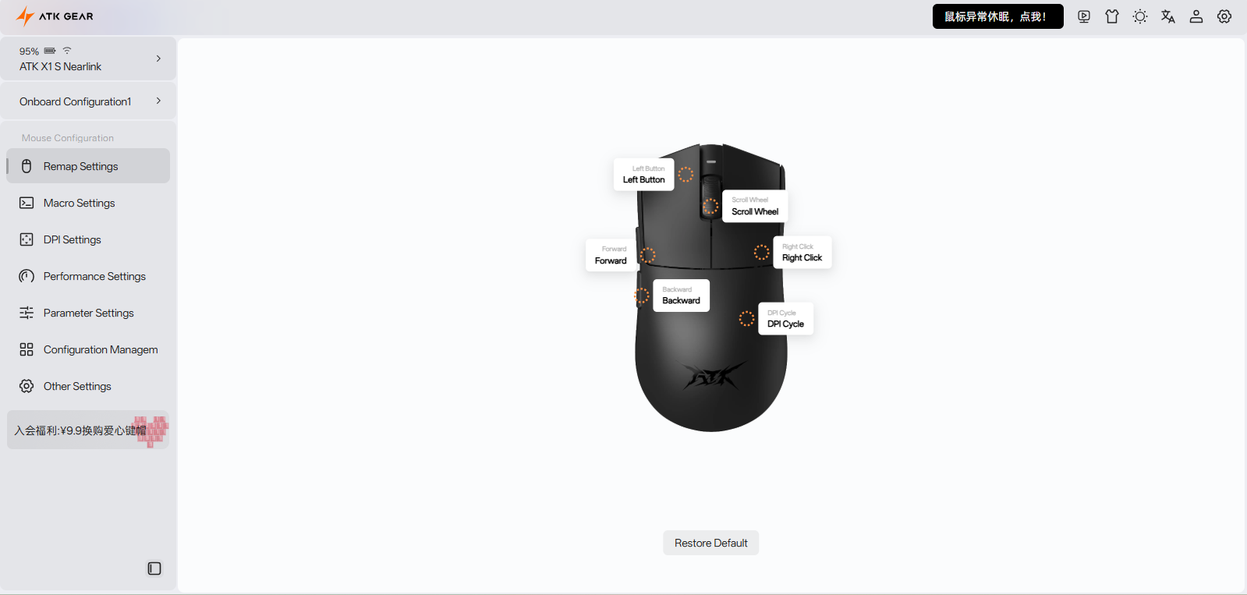1247x595 pixels.
Task: Open Configuration Management section
Action: pyautogui.click(x=88, y=349)
